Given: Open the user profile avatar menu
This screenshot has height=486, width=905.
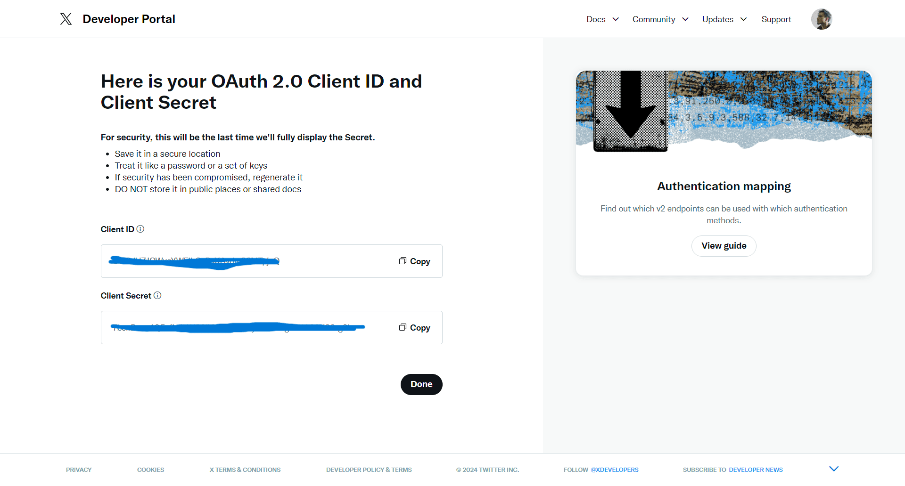Looking at the screenshot, I should click(821, 19).
